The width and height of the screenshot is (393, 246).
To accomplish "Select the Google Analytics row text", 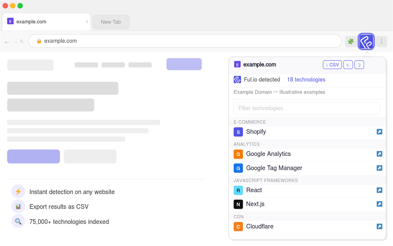I will [x=268, y=154].
